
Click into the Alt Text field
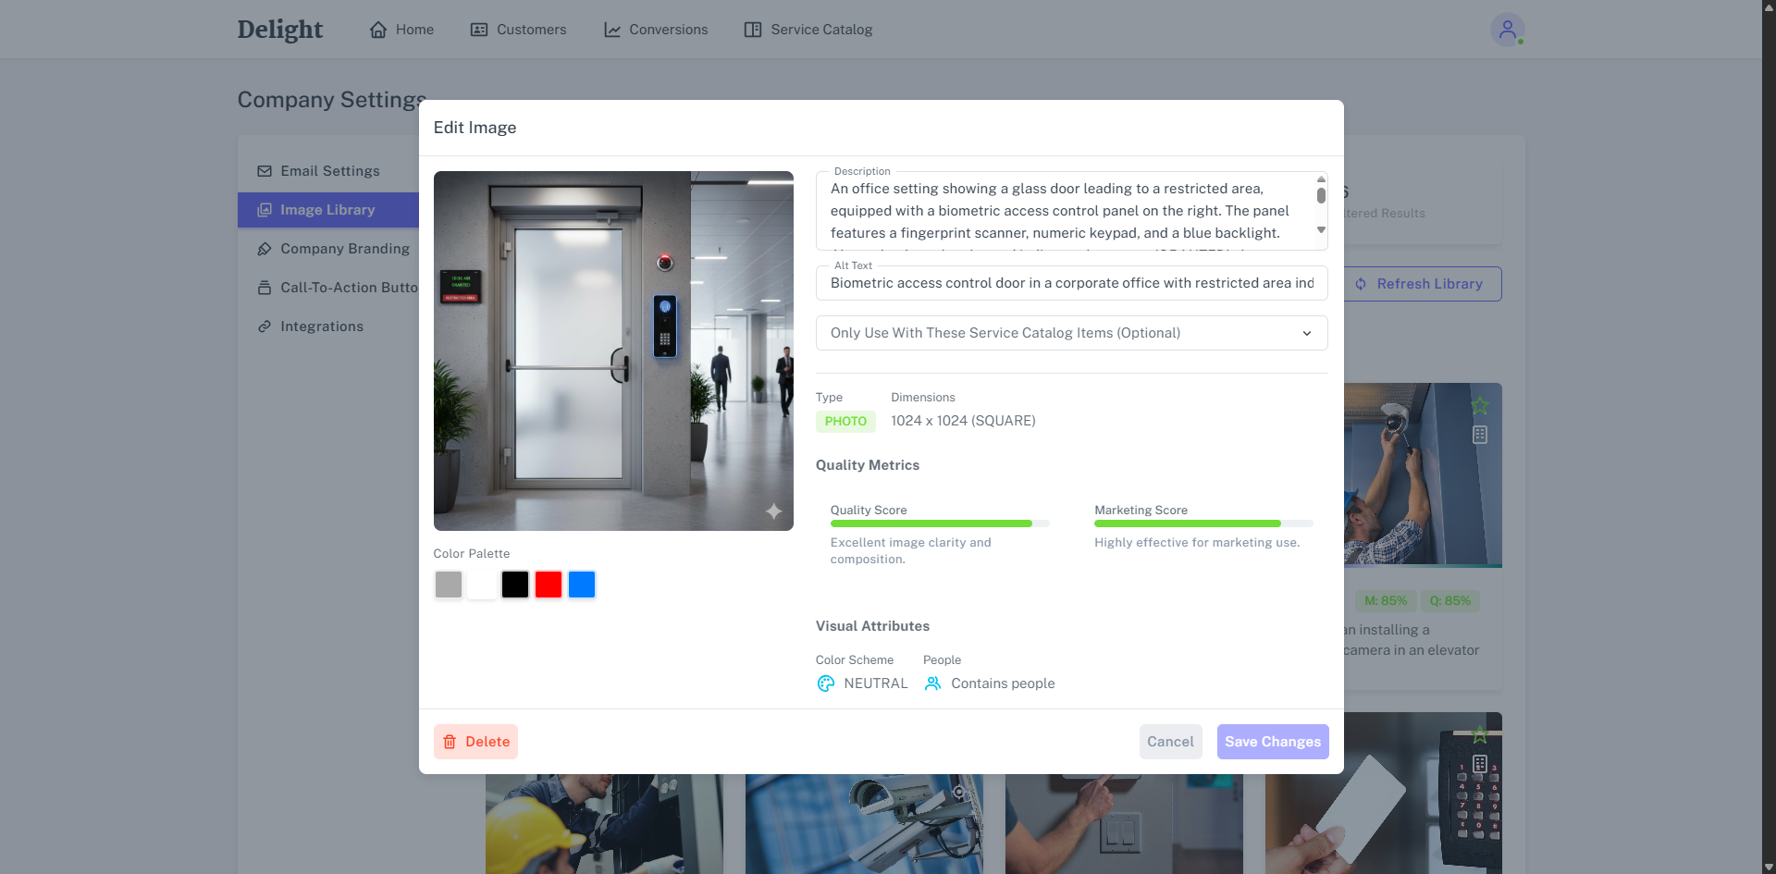1071,283
